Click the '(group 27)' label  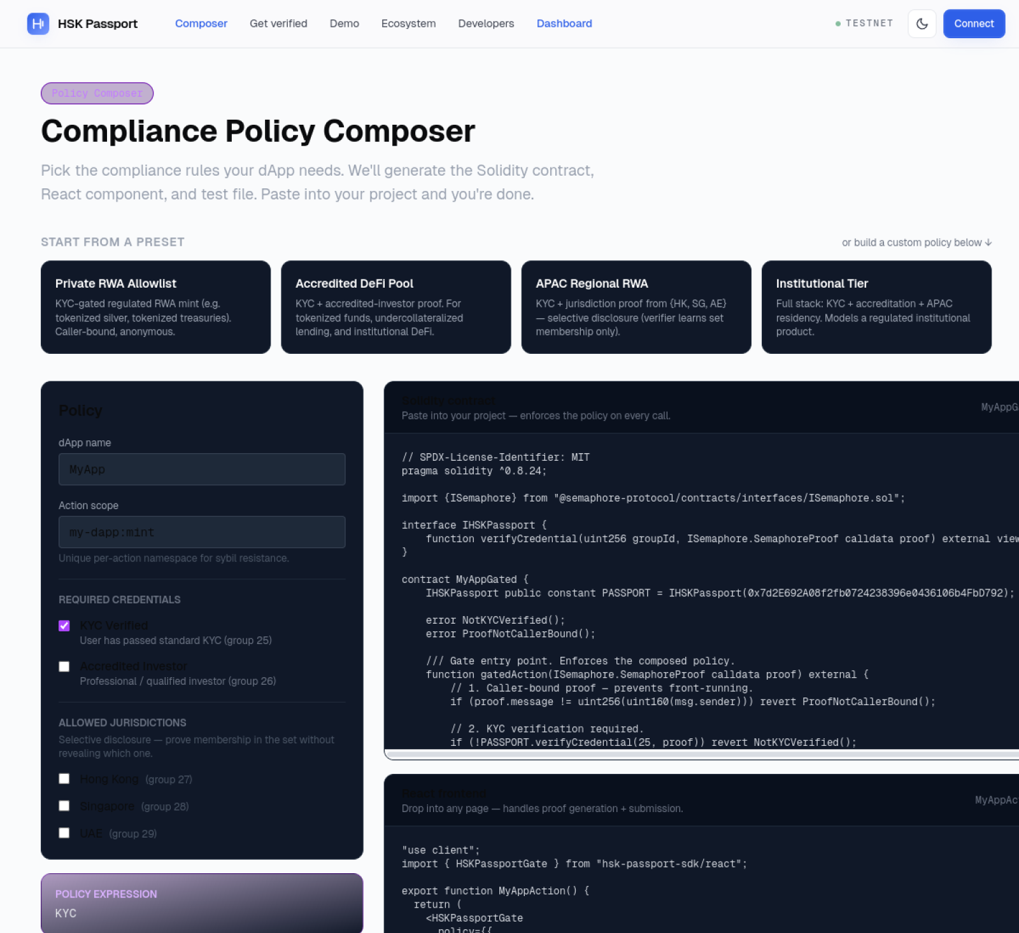click(169, 780)
